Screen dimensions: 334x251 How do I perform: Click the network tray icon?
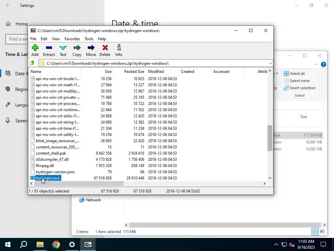[284, 244]
